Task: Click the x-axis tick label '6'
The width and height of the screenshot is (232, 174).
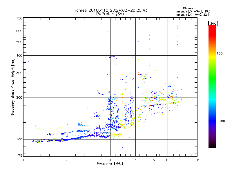Action: (x=135, y=160)
